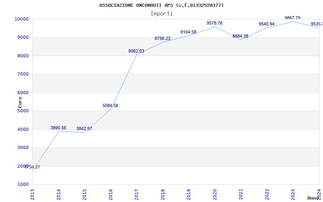Click the 8000 value on Euro axis
323x202 pixels.
23,56
